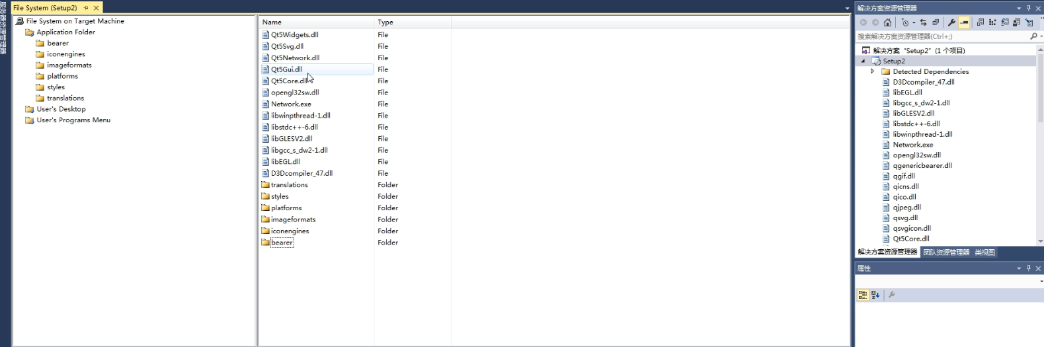Select qgenericbearer.dll in Solution Explorer
This screenshot has width=1044, height=347.
[x=922, y=166]
